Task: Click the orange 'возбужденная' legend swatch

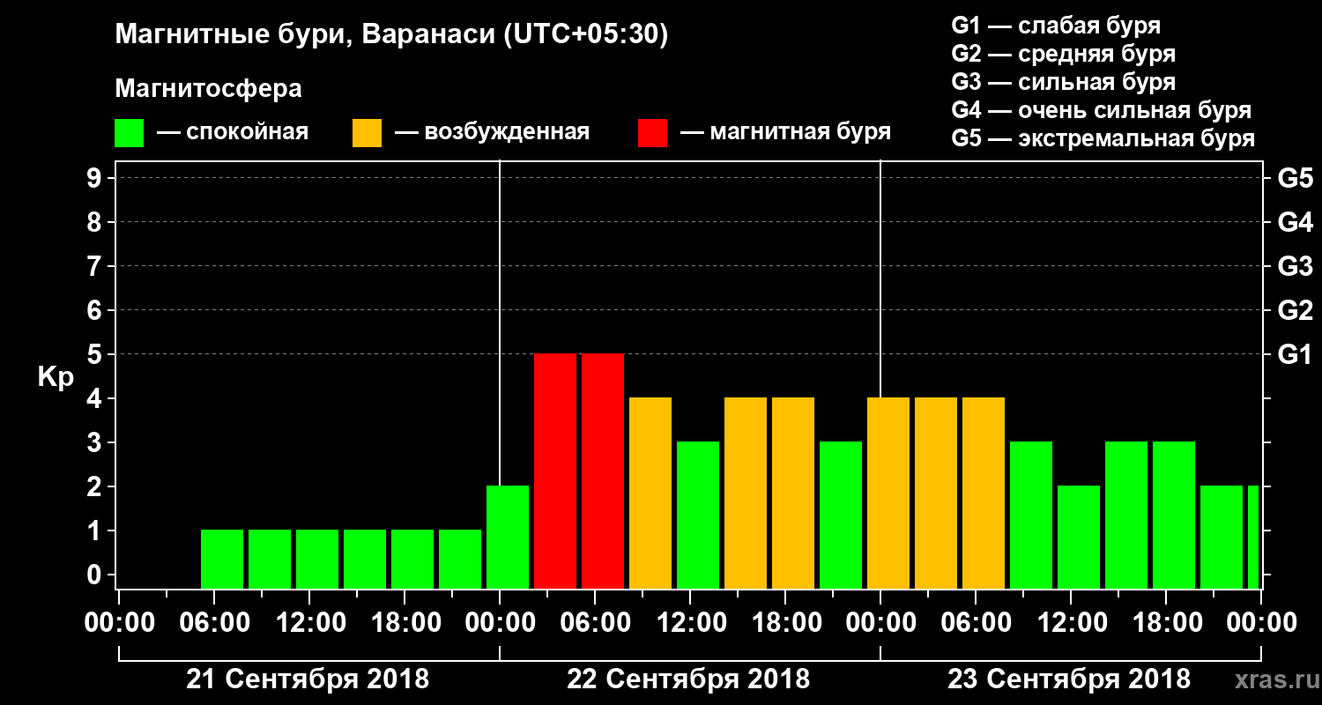Action: [367, 133]
